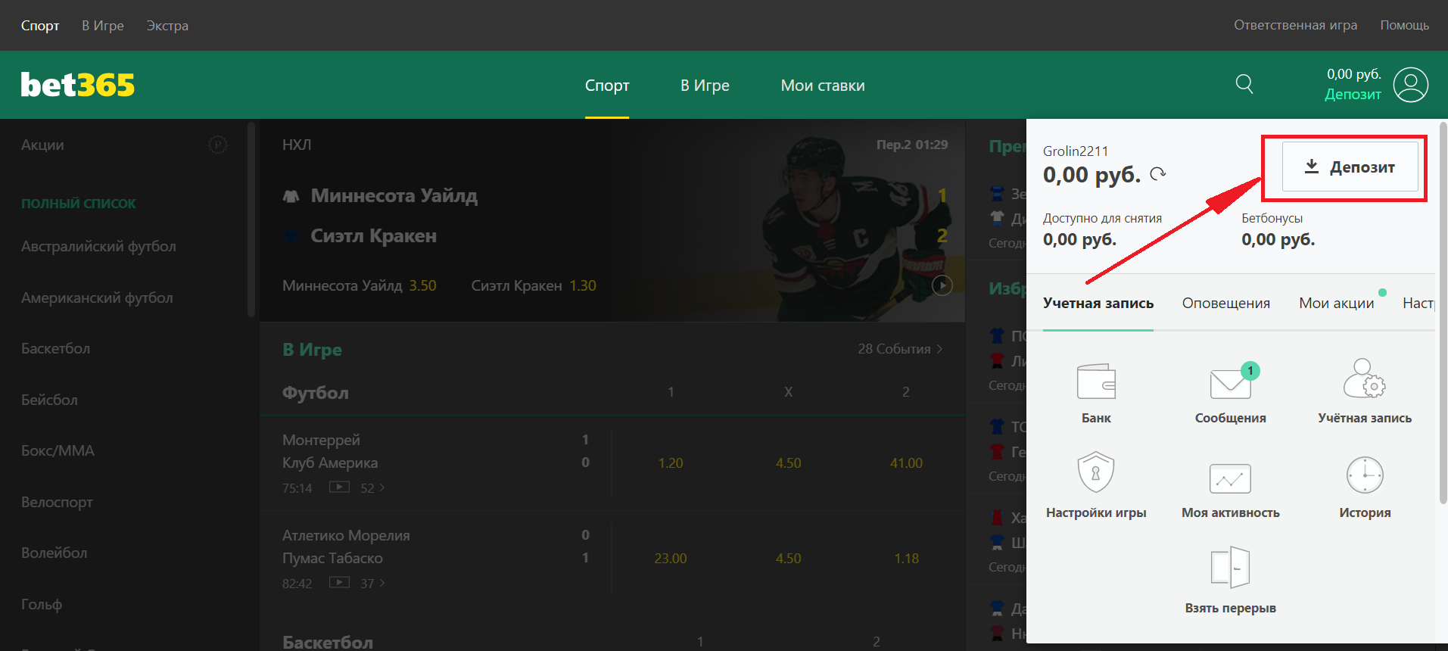Open Моя активность chart icon
The height and width of the screenshot is (651, 1448).
(1230, 478)
